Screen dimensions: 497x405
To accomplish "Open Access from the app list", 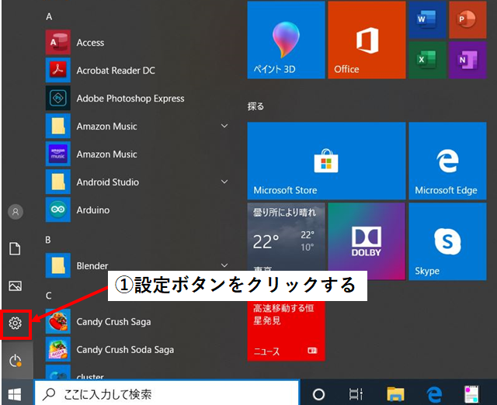I will pyautogui.click(x=137, y=43).
